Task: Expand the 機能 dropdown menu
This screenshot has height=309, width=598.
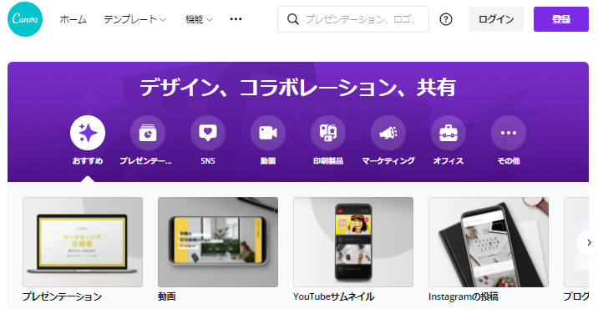Action: [x=199, y=19]
